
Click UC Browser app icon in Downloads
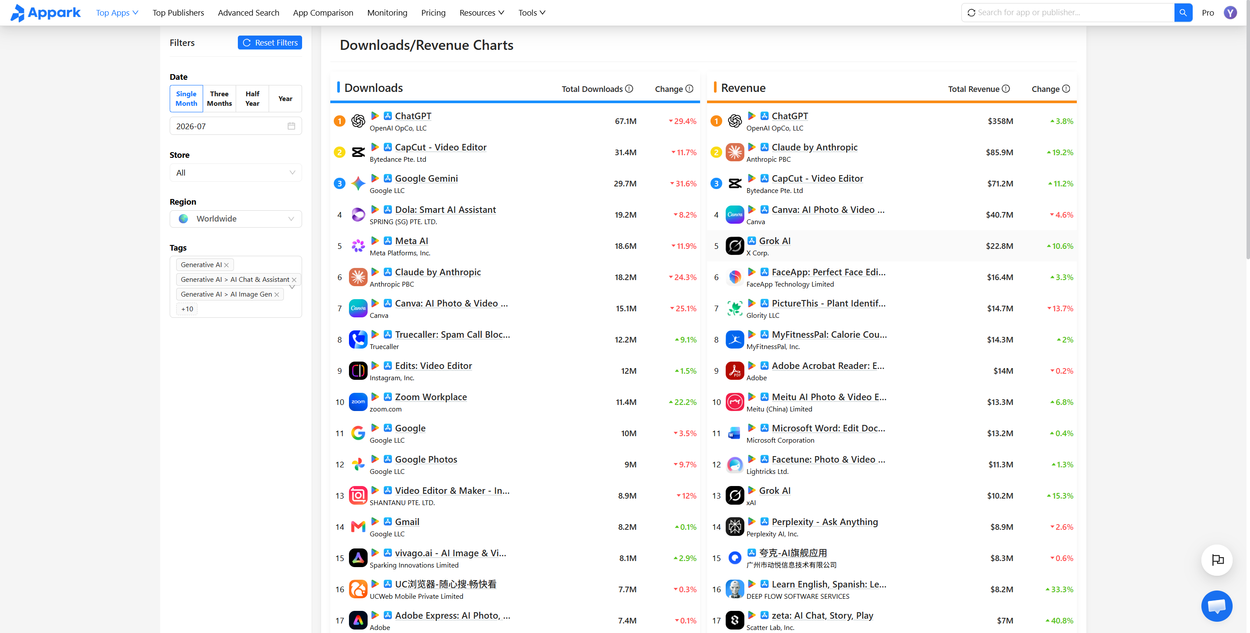point(358,589)
